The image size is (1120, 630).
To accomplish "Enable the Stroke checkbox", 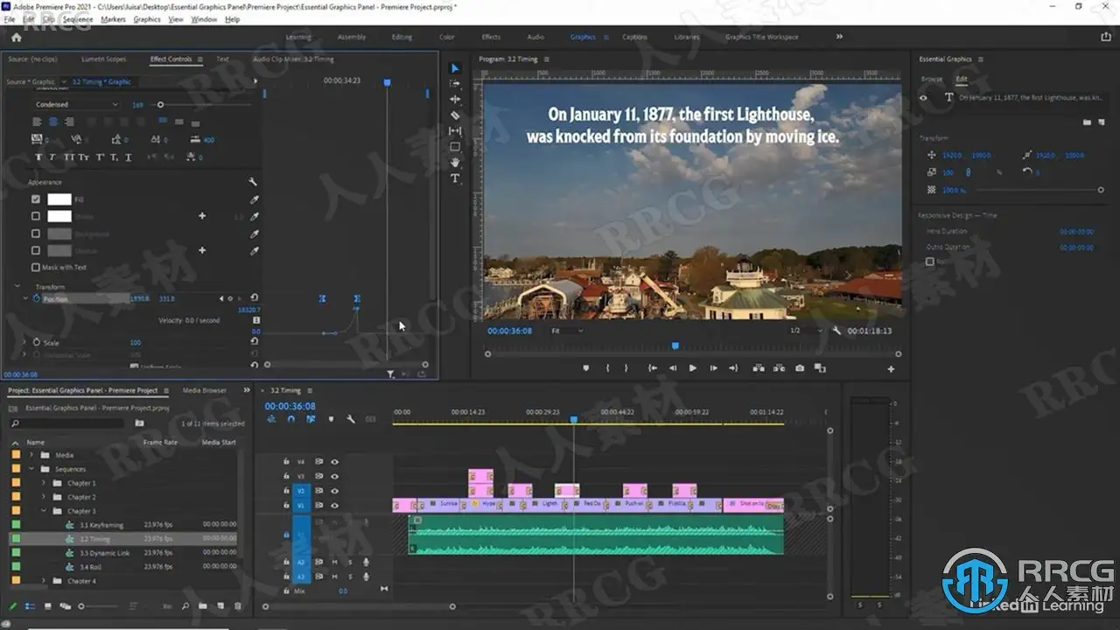I will coord(36,216).
